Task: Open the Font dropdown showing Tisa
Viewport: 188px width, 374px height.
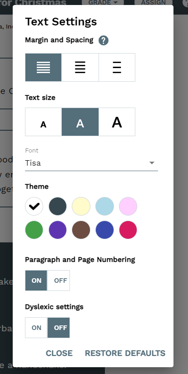Action: (91, 163)
